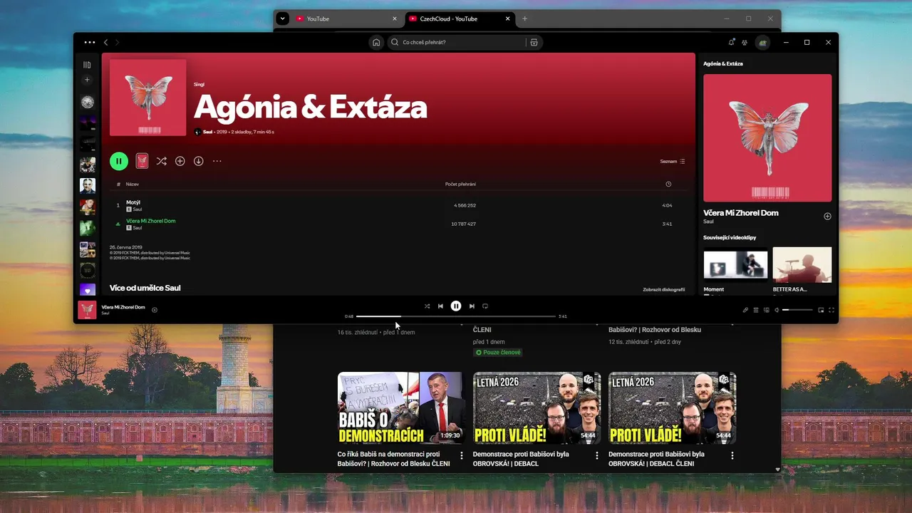Open browser tab search dropdown arrow

coord(283,19)
